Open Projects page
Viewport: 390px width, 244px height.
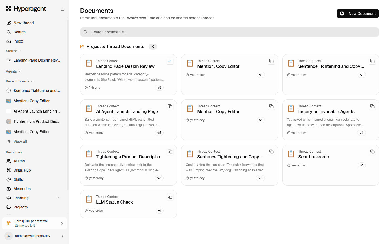(x=33, y=207)
